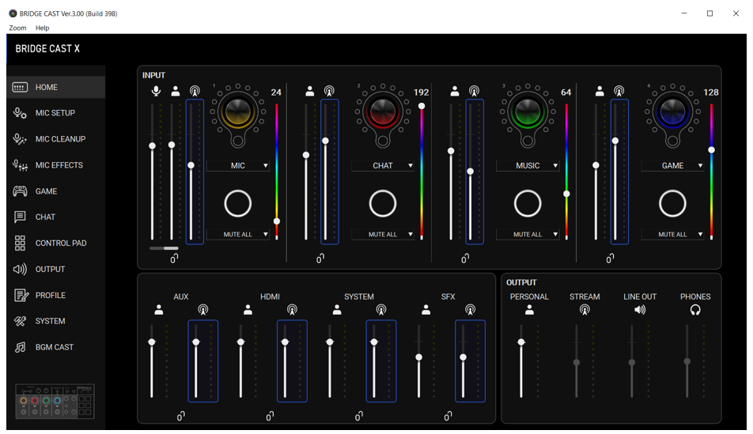This screenshot has width=753, height=434.
Task: Open the BGM CAST page
Action: click(55, 347)
